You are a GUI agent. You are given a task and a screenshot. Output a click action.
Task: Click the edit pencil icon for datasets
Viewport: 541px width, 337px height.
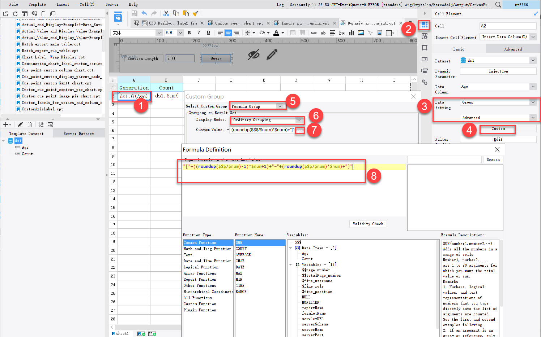tap(20, 124)
